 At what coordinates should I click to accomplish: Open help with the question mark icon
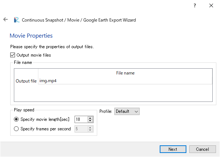point(195,5)
